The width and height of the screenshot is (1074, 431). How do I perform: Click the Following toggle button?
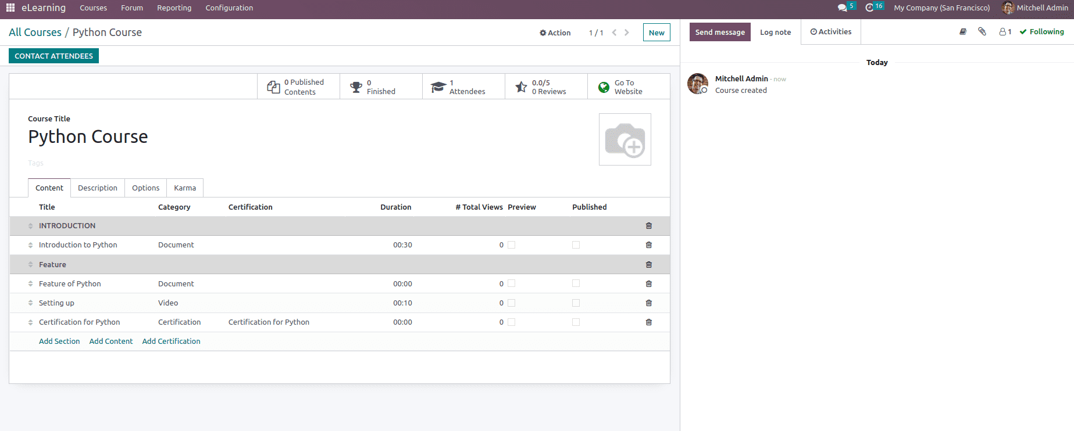tap(1041, 32)
